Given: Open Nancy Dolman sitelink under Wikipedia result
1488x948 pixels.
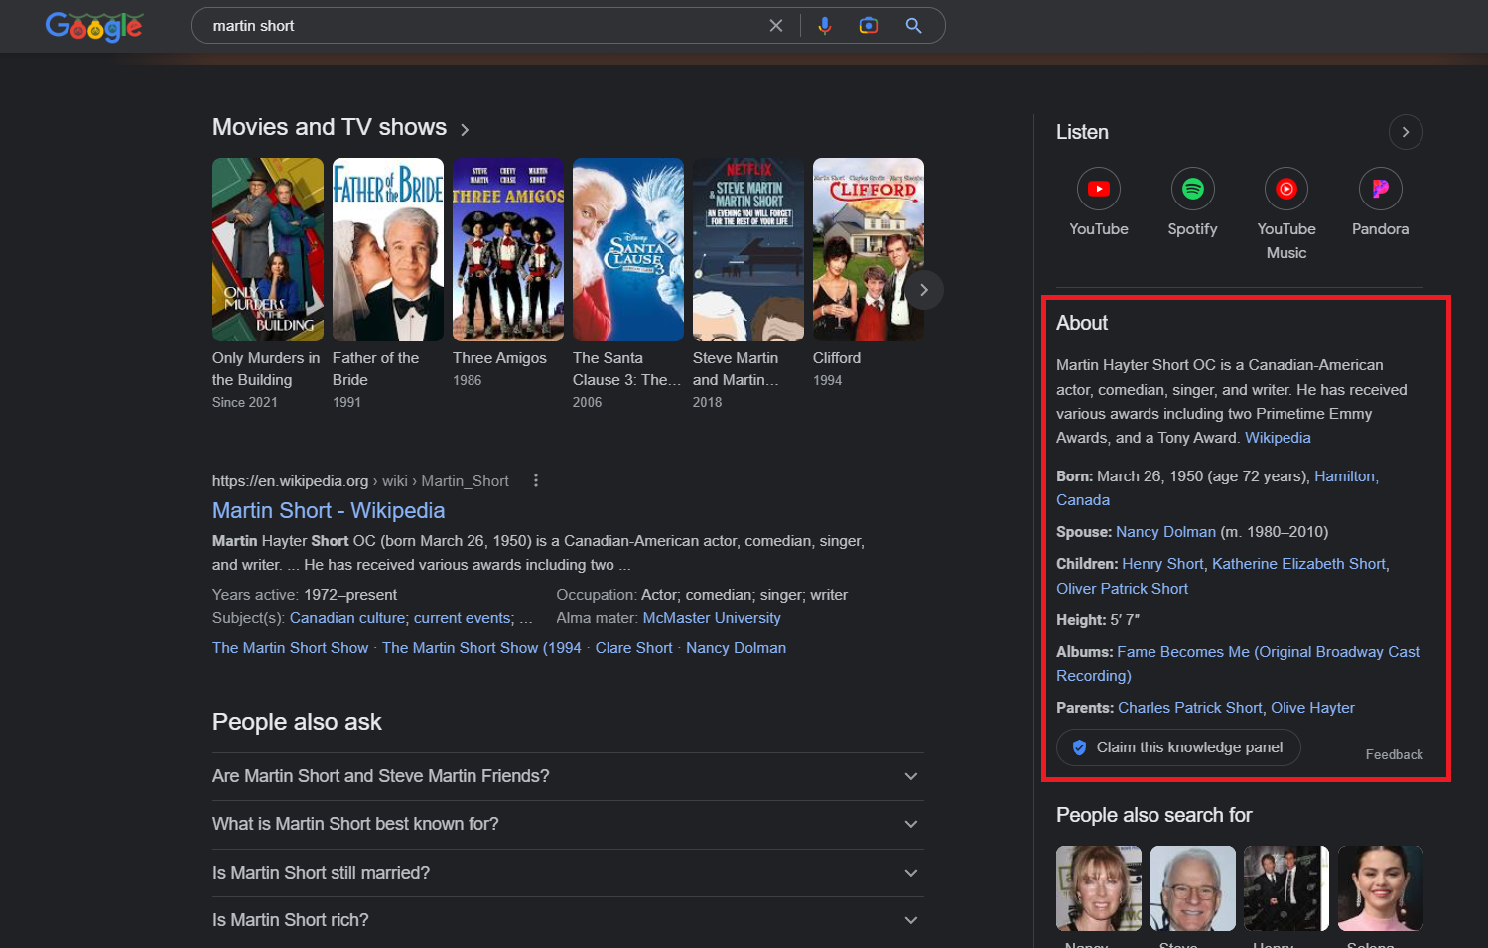Looking at the screenshot, I should point(736,648).
